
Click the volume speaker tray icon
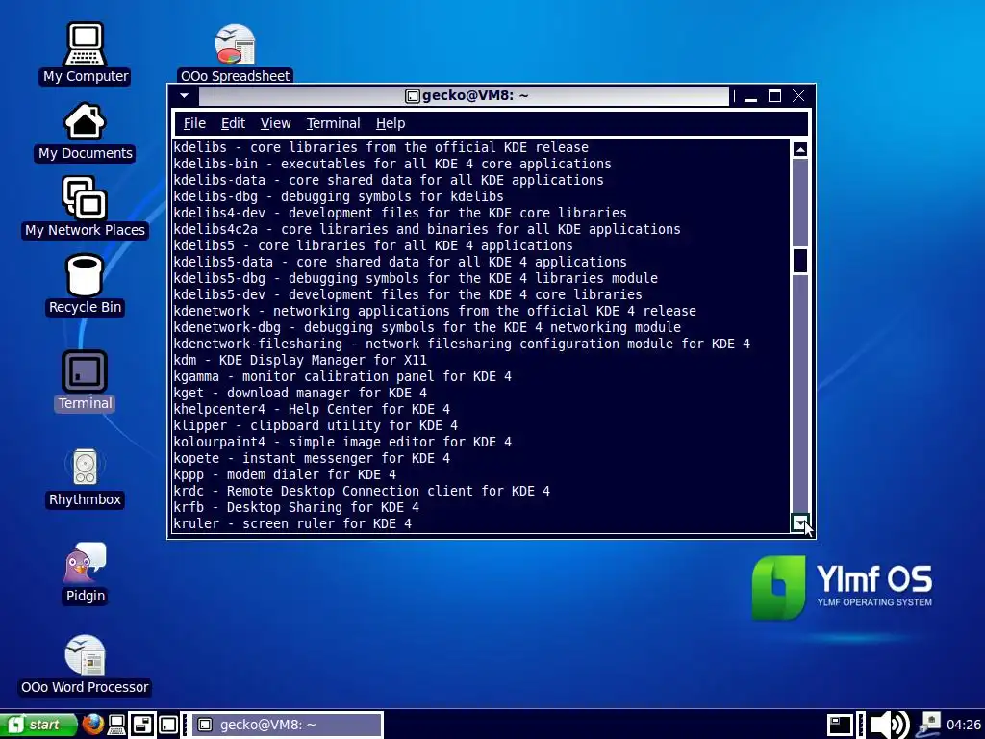pos(891,725)
